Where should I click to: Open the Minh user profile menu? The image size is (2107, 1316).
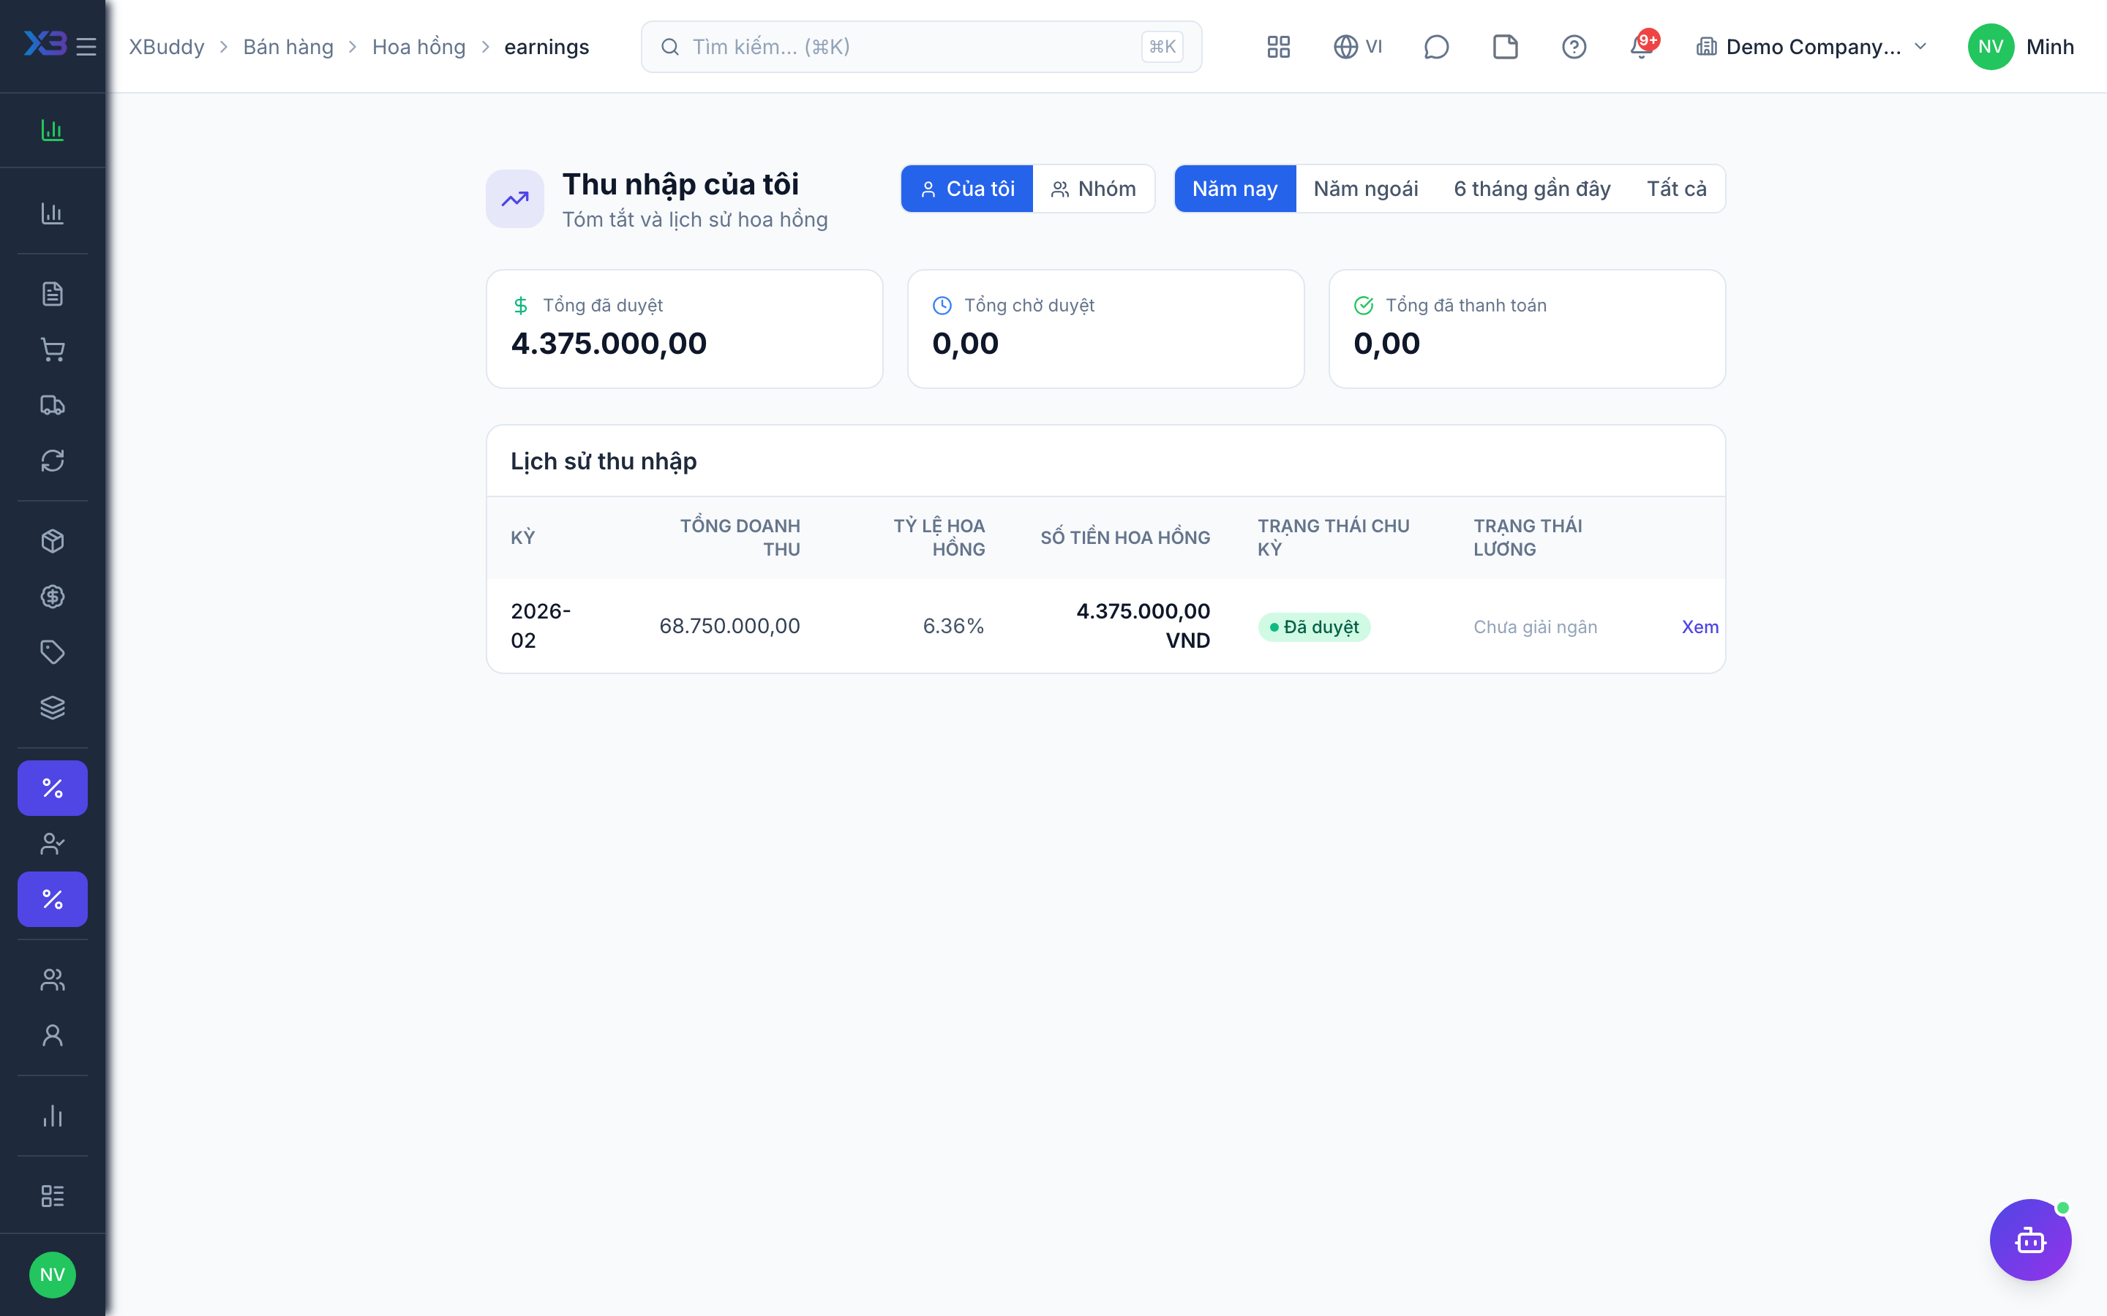click(x=2020, y=47)
